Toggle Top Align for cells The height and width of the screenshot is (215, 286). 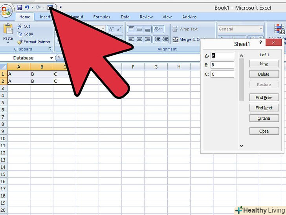coord(131,29)
